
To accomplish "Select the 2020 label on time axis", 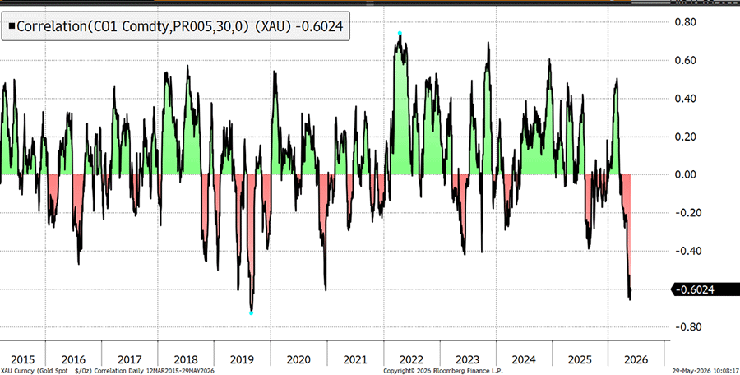I will point(298,359).
